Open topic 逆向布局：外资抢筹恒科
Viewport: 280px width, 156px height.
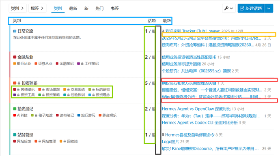coord(208,45)
